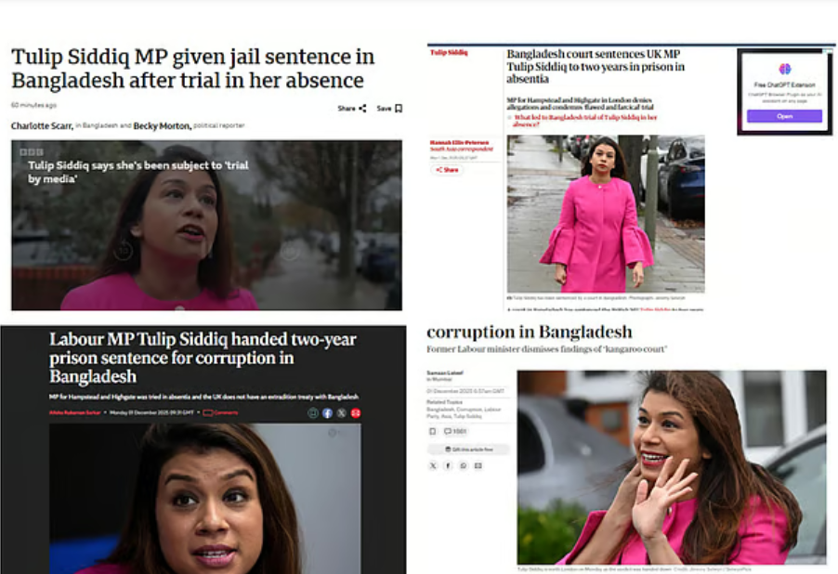Click the X icon on dark article
The height and width of the screenshot is (574, 838).
342,413
